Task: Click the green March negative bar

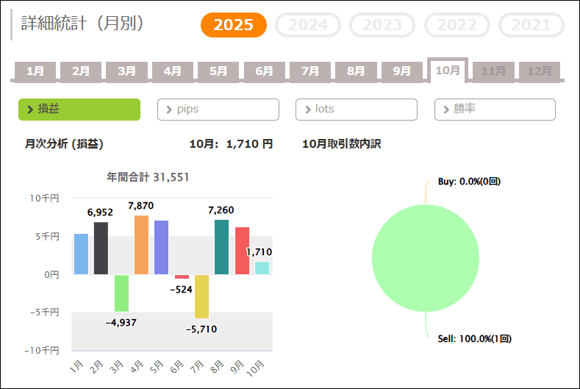Action: (x=121, y=293)
